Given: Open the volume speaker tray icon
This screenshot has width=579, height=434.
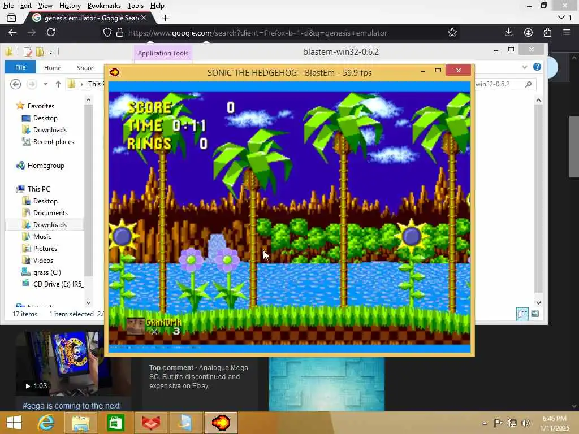Looking at the screenshot, I should pos(526,423).
